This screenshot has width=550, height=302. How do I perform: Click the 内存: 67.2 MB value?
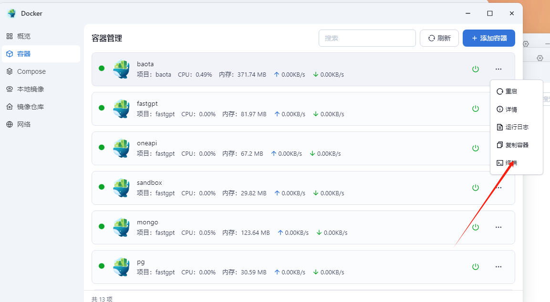[243, 154]
